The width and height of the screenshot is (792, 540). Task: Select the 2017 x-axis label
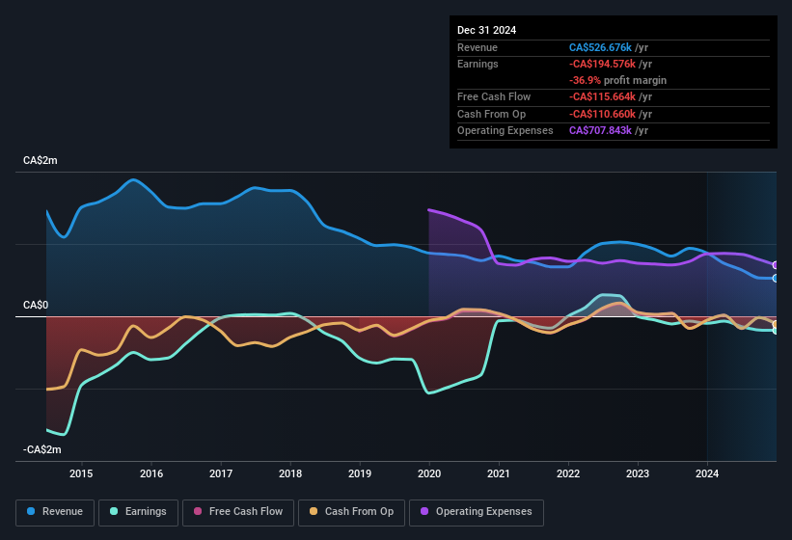[x=221, y=473]
